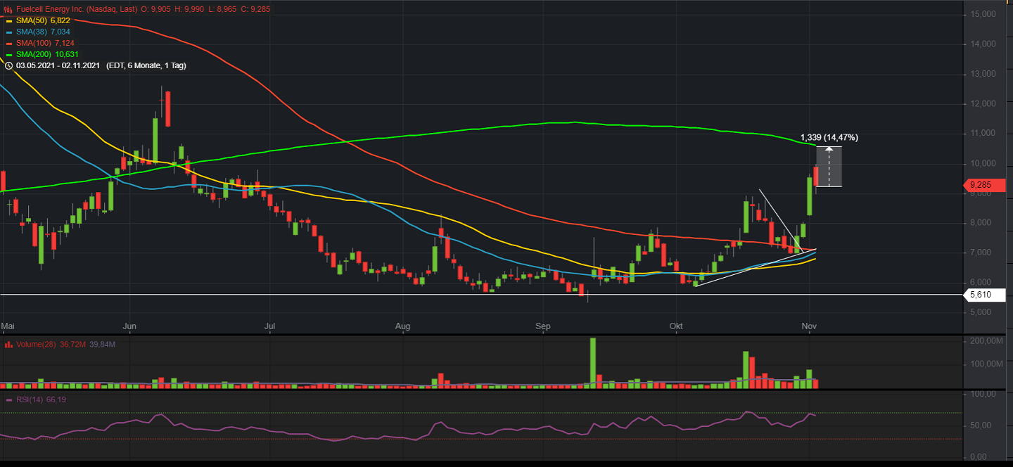Click the RSI(14) indicator label
This screenshot has height=467, width=1013.
click(x=31, y=400)
